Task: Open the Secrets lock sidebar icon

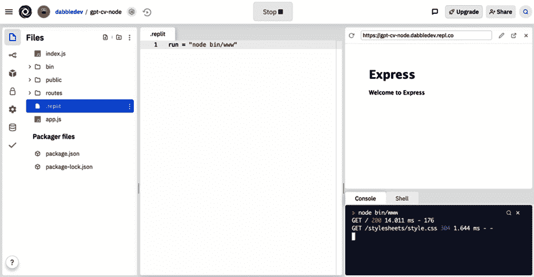Action: (13, 91)
